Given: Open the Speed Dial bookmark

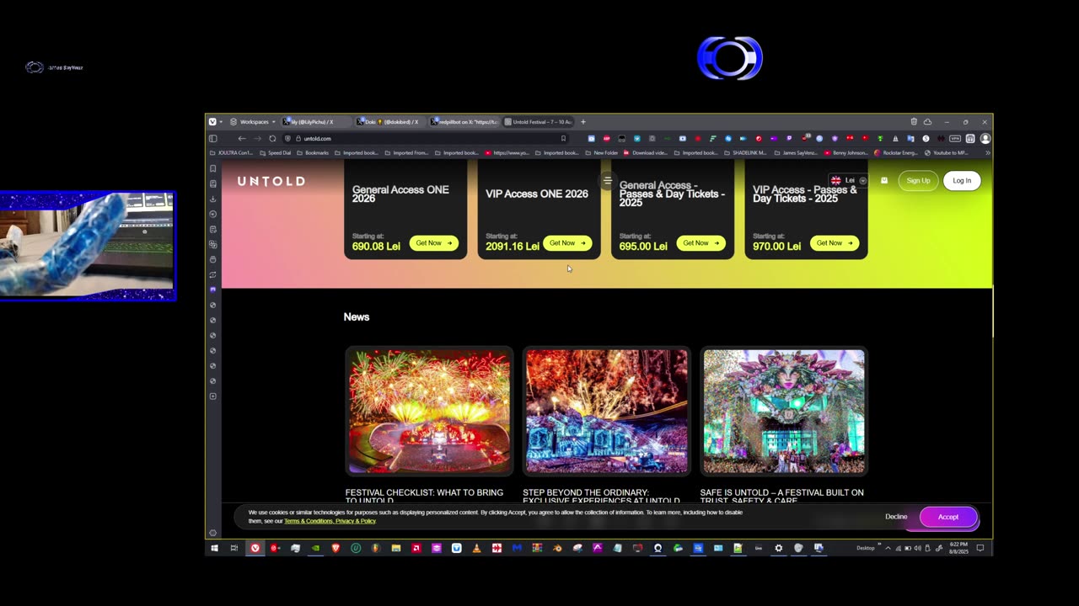Looking at the screenshot, I should (276, 153).
